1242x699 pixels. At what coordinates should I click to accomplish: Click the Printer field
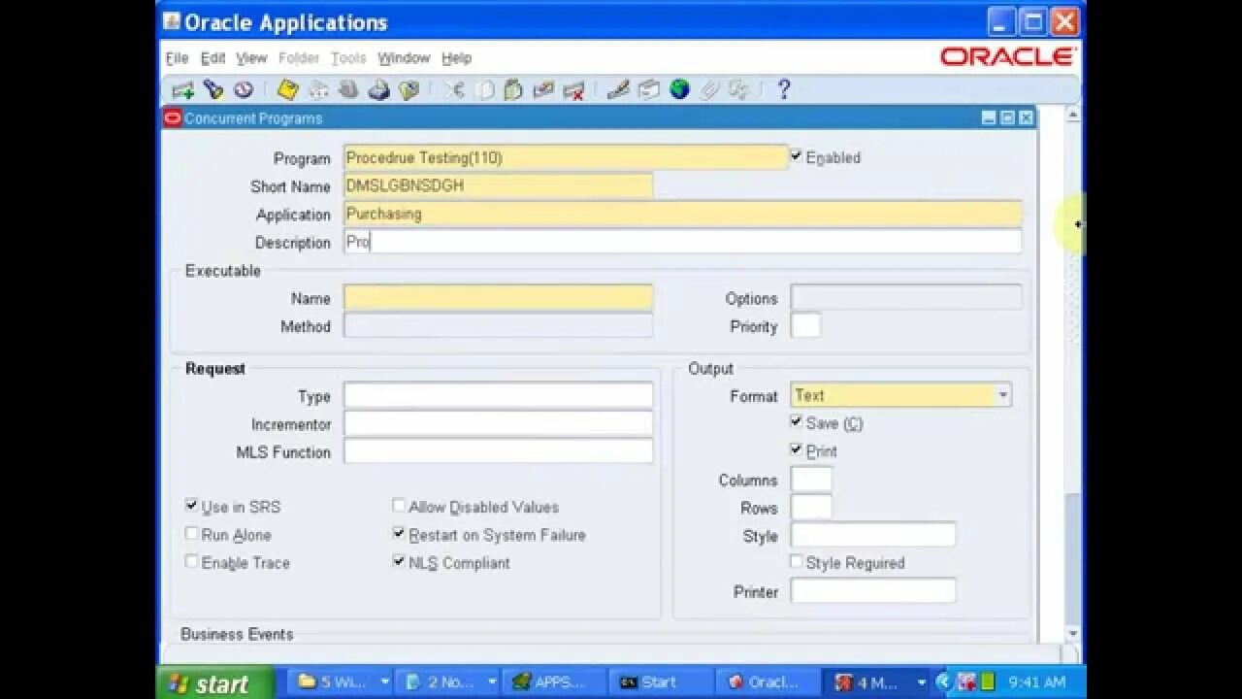click(x=873, y=590)
